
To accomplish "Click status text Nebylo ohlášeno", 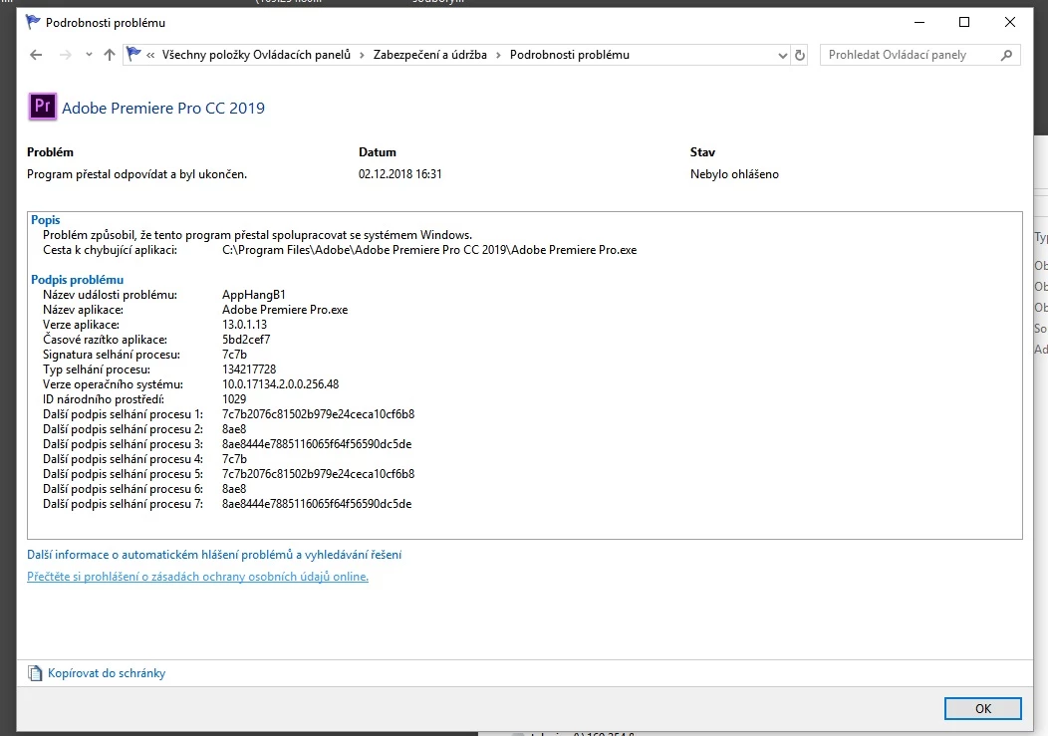I will (x=734, y=174).
